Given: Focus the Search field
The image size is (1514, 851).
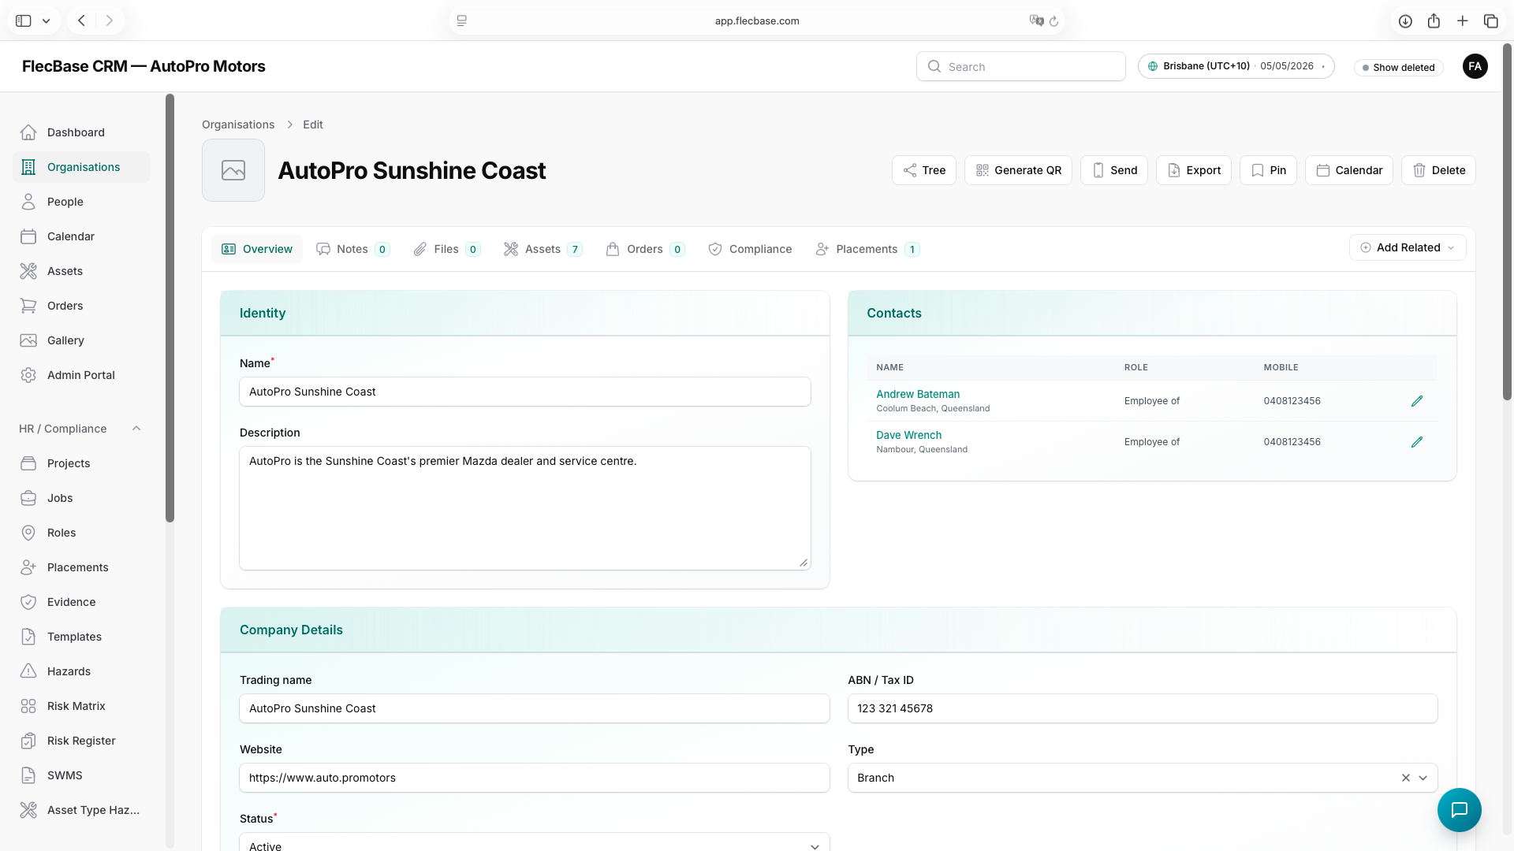Looking at the screenshot, I should (x=1021, y=66).
